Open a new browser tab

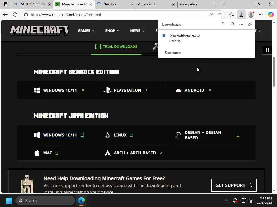[224, 4]
